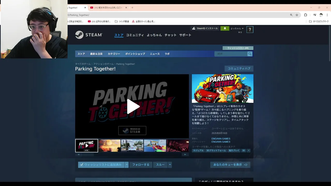Open the アクションのゲーム breadcrumb
Image resolution: width=331 pixels, height=186 pixels.
103,64
